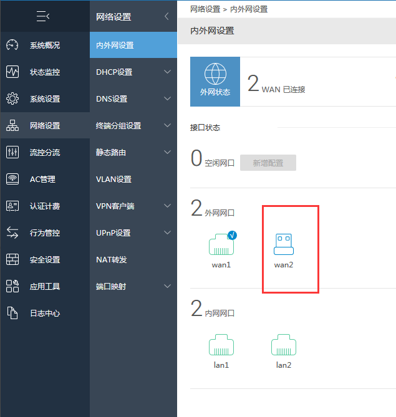Expand the 静态路由 submenu

[x=167, y=152]
